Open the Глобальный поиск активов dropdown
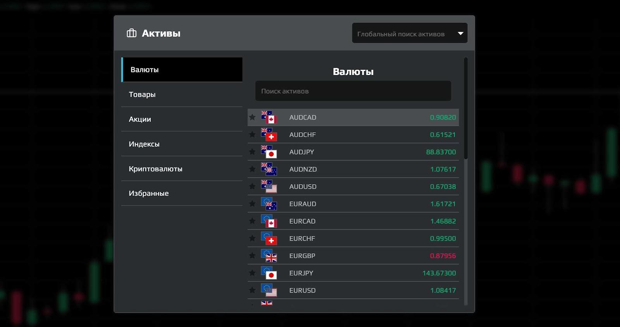The image size is (620, 327). [x=410, y=33]
